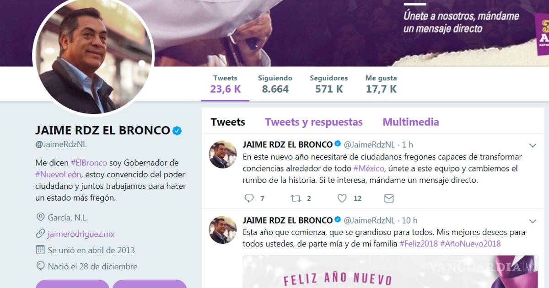This screenshot has width=549, height=288.
Task: Click the location pin icon for García, N.L.
Action: click(40, 217)
